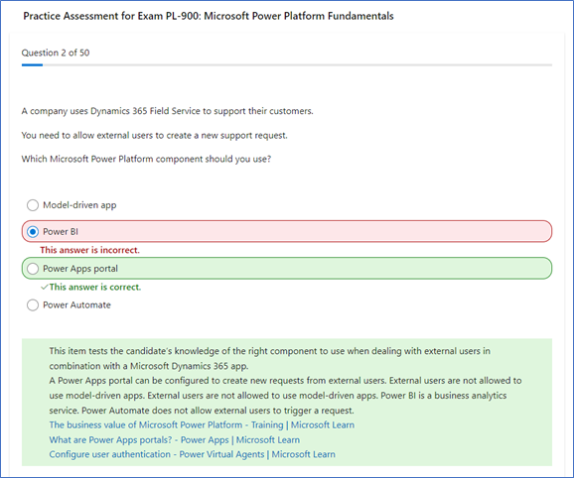Viewport: 574px width, 478px height.
Task: Select the Model-driven app radio button
Action: 33,205
